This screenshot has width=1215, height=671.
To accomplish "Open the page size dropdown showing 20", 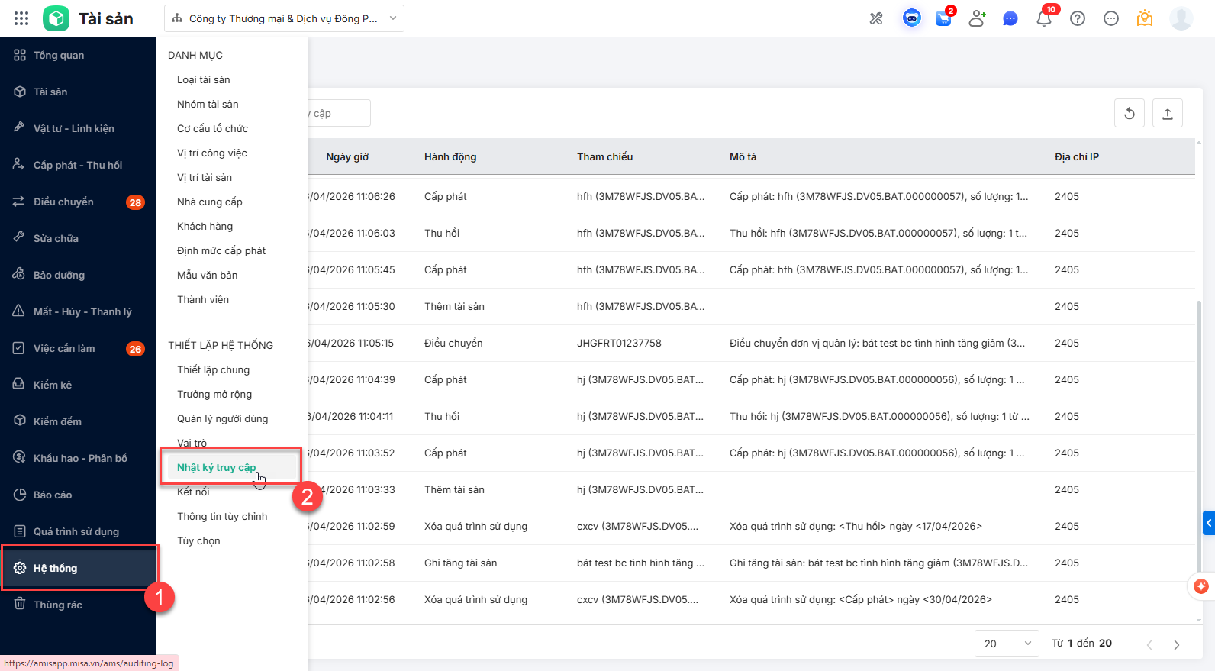I will pyautogui.click(x=1007, y=644).
